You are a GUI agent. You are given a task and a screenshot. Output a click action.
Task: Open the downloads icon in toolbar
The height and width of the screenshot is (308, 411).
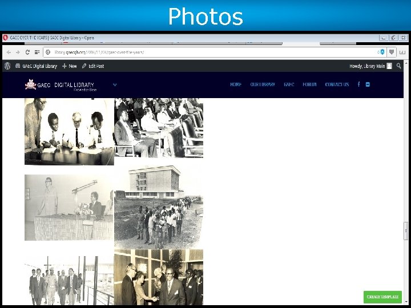(x=402, y=52)
